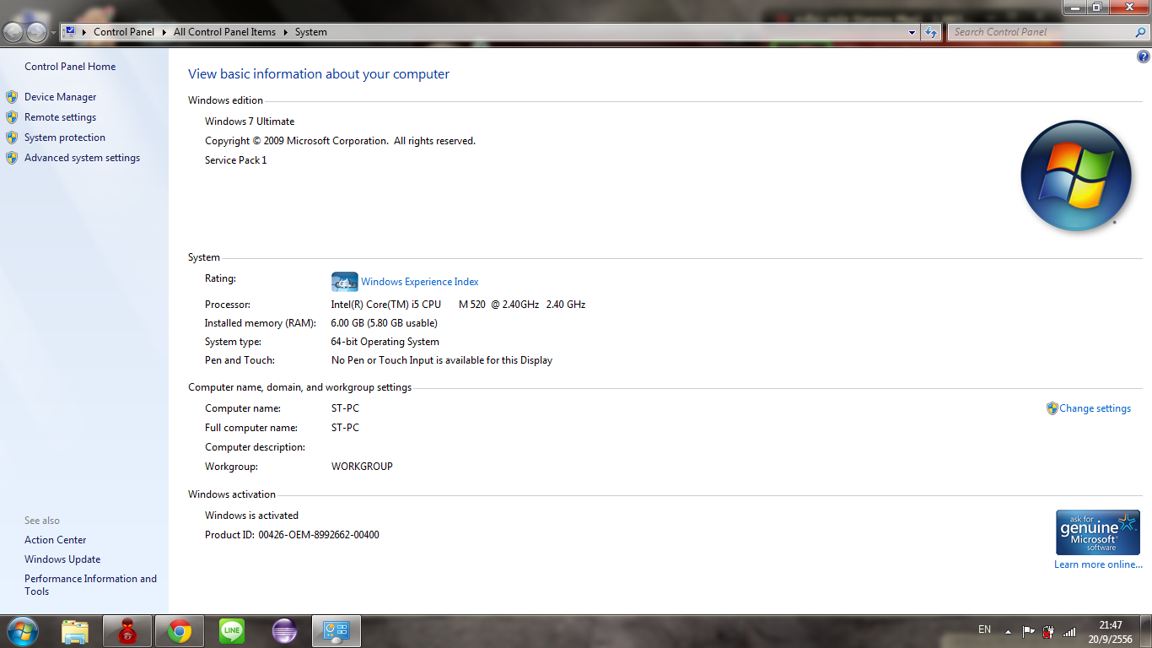Click the Windows 7 Ultimate edition text

250,121
